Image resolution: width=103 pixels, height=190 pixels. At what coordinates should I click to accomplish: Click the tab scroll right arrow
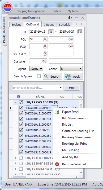point(82,24)
